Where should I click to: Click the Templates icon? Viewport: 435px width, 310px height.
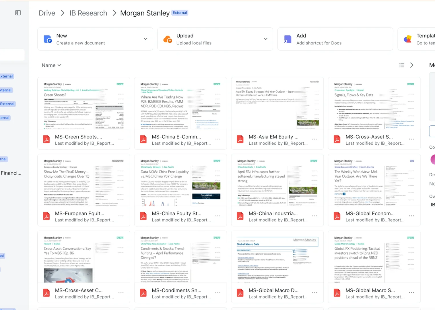407,39
